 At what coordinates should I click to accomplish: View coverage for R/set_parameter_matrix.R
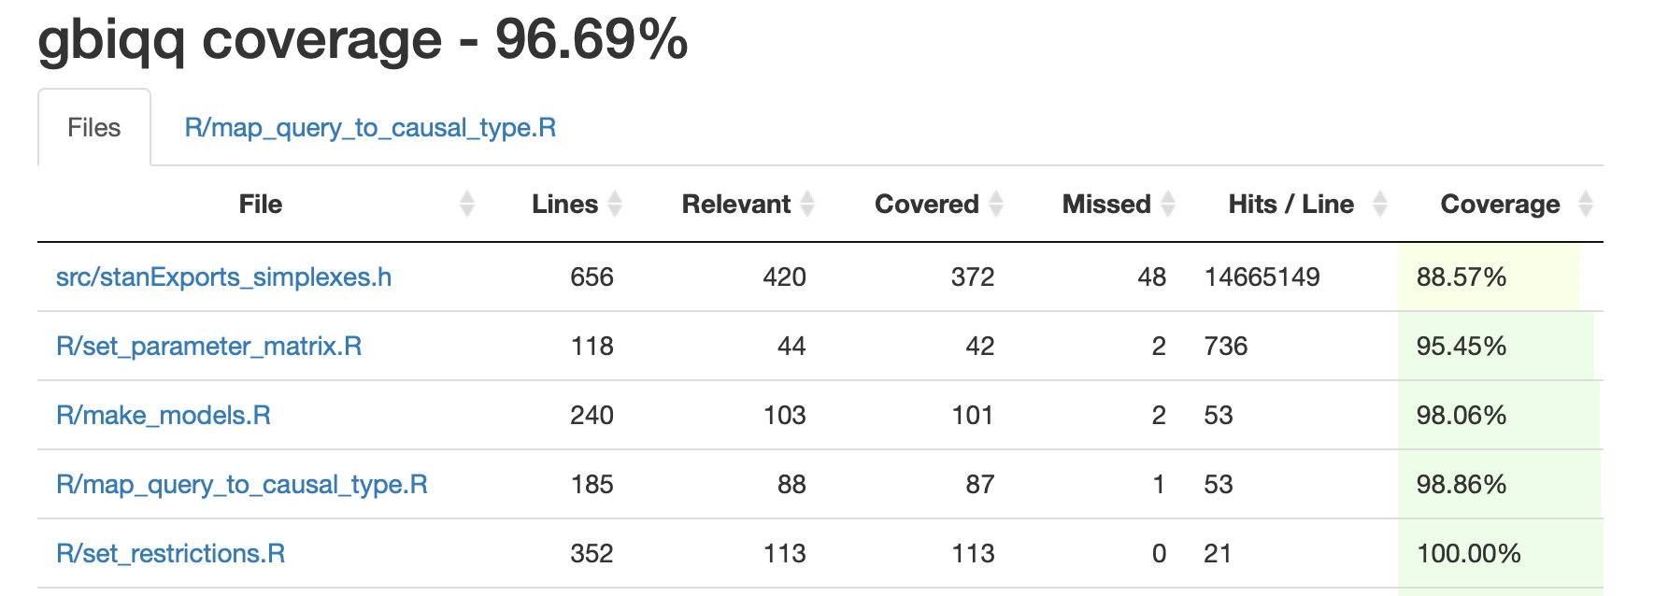(209, 346)
